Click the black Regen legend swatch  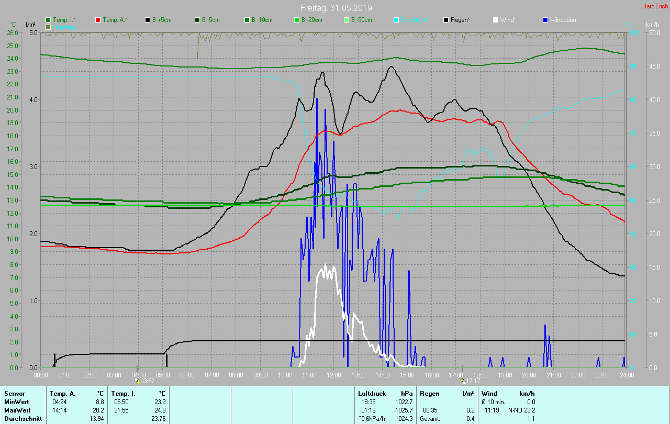pyautogui.click(x=446, y=20)
